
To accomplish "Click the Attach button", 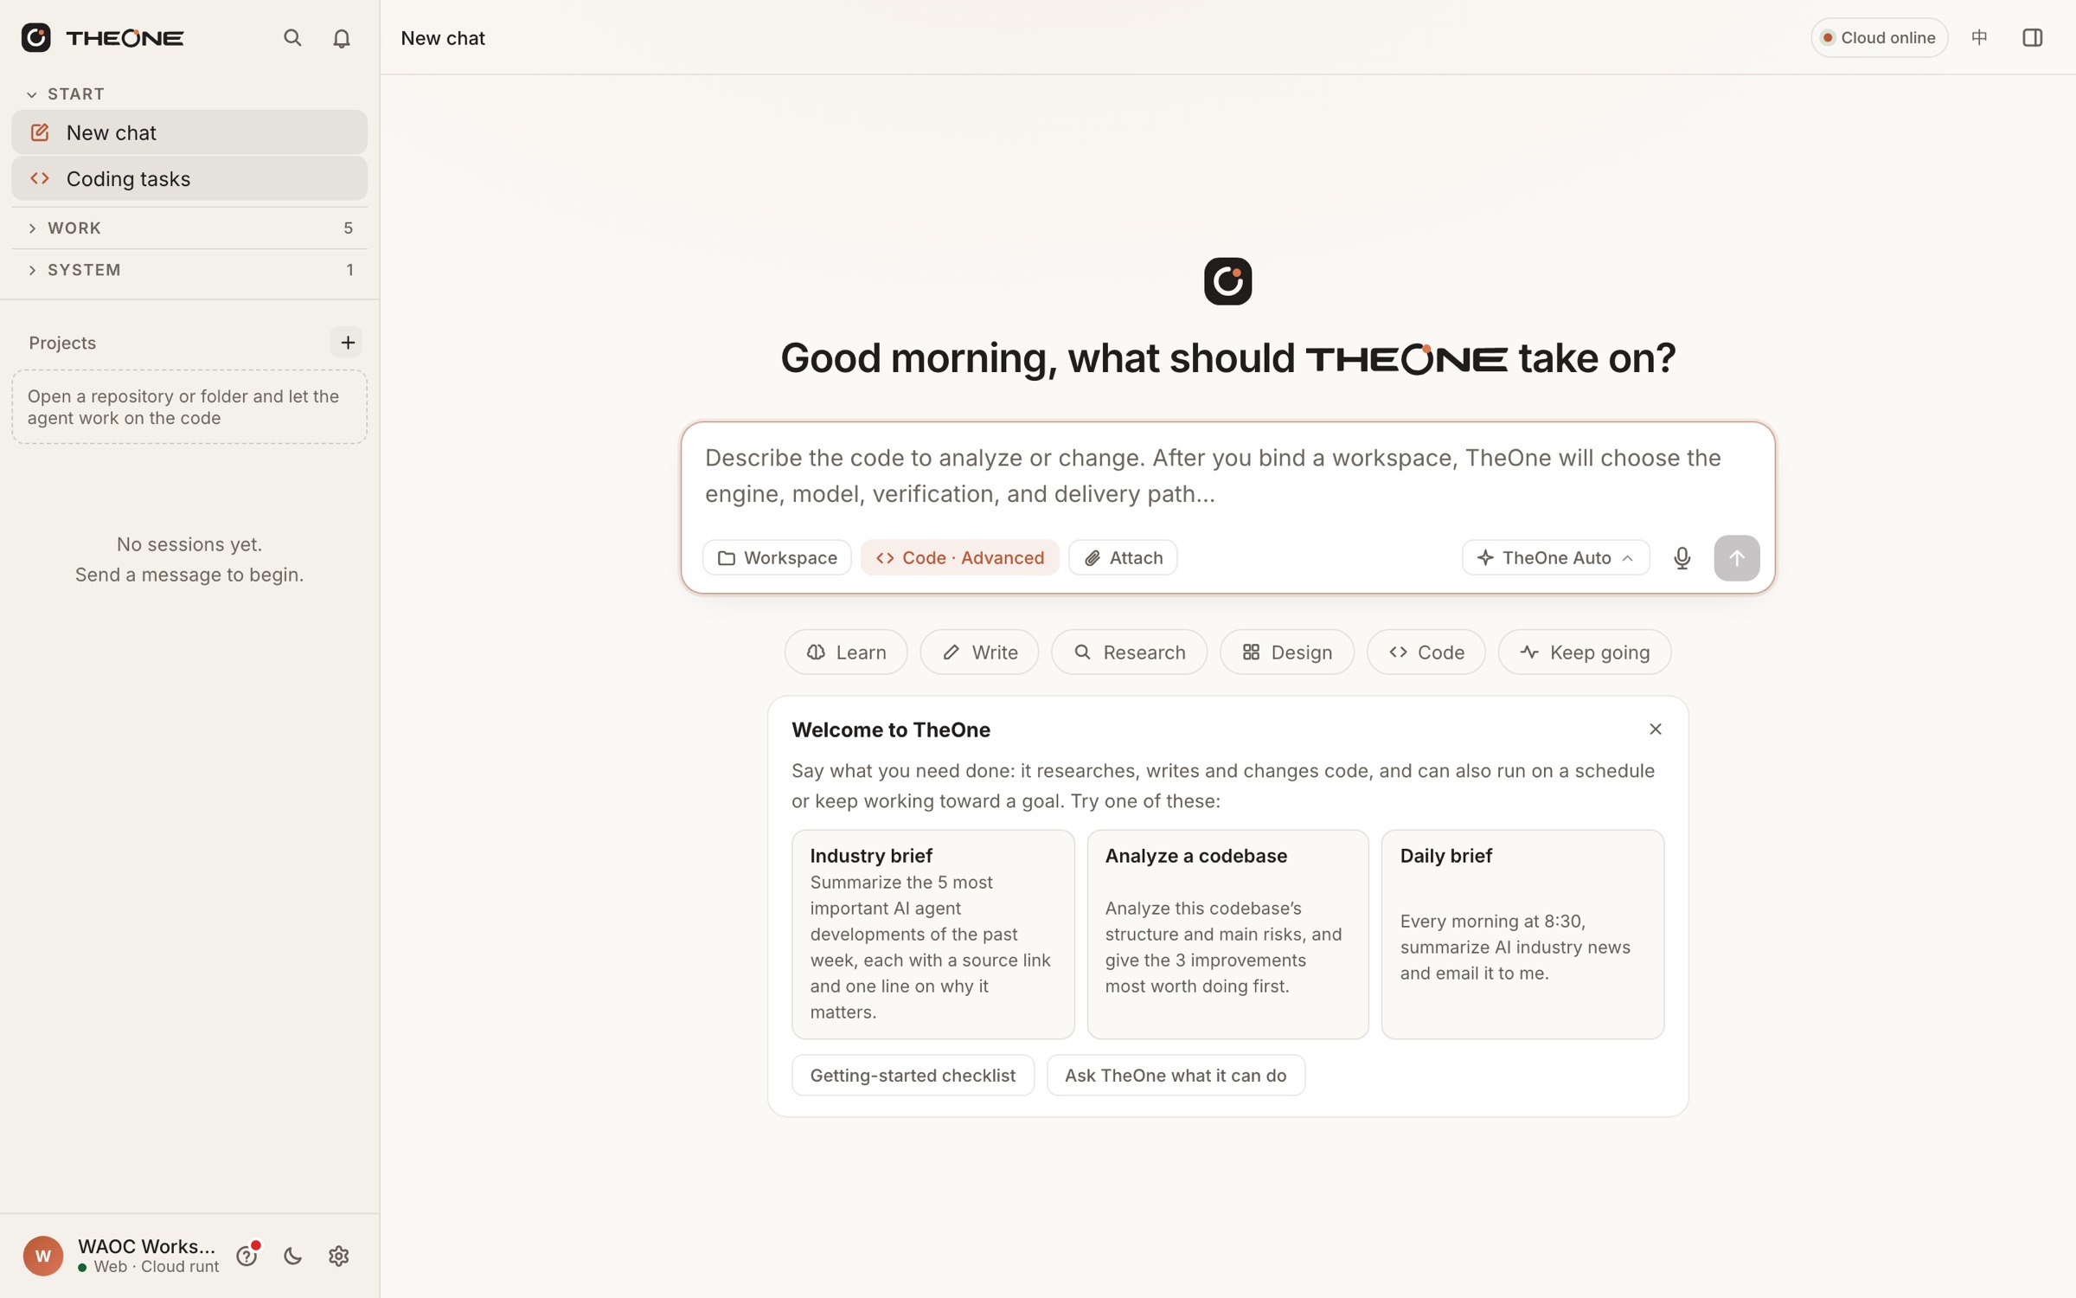I will (x=1123, y=558).
